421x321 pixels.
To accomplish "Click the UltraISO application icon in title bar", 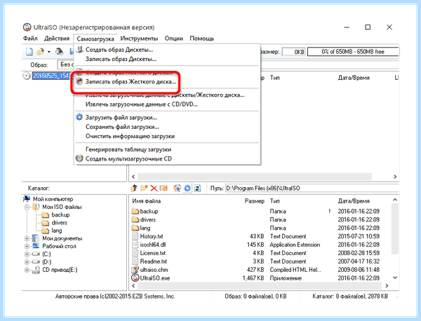I will [27, 27].
